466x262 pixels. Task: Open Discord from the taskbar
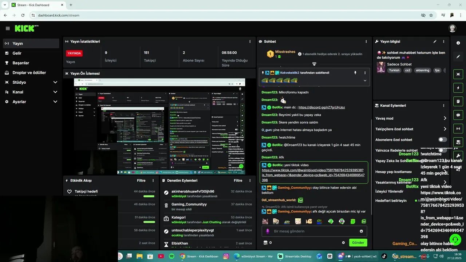click(x=341, y=256)
